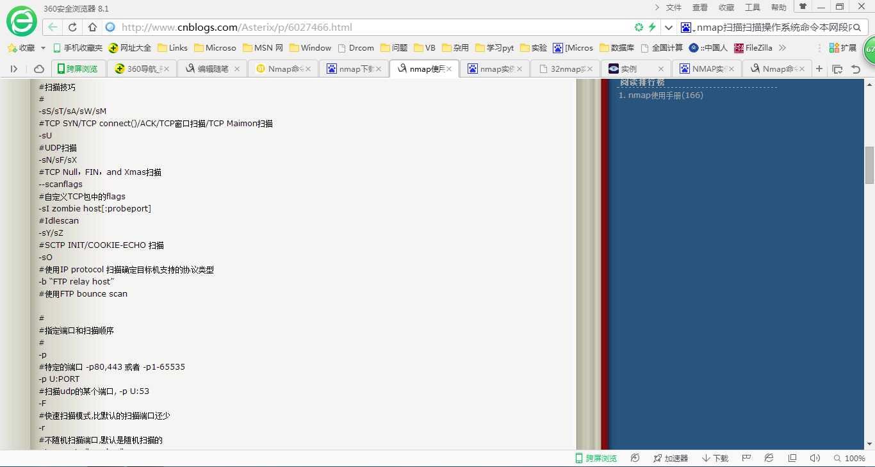Open the 数据库 bookmark folder

pos(617,48)
